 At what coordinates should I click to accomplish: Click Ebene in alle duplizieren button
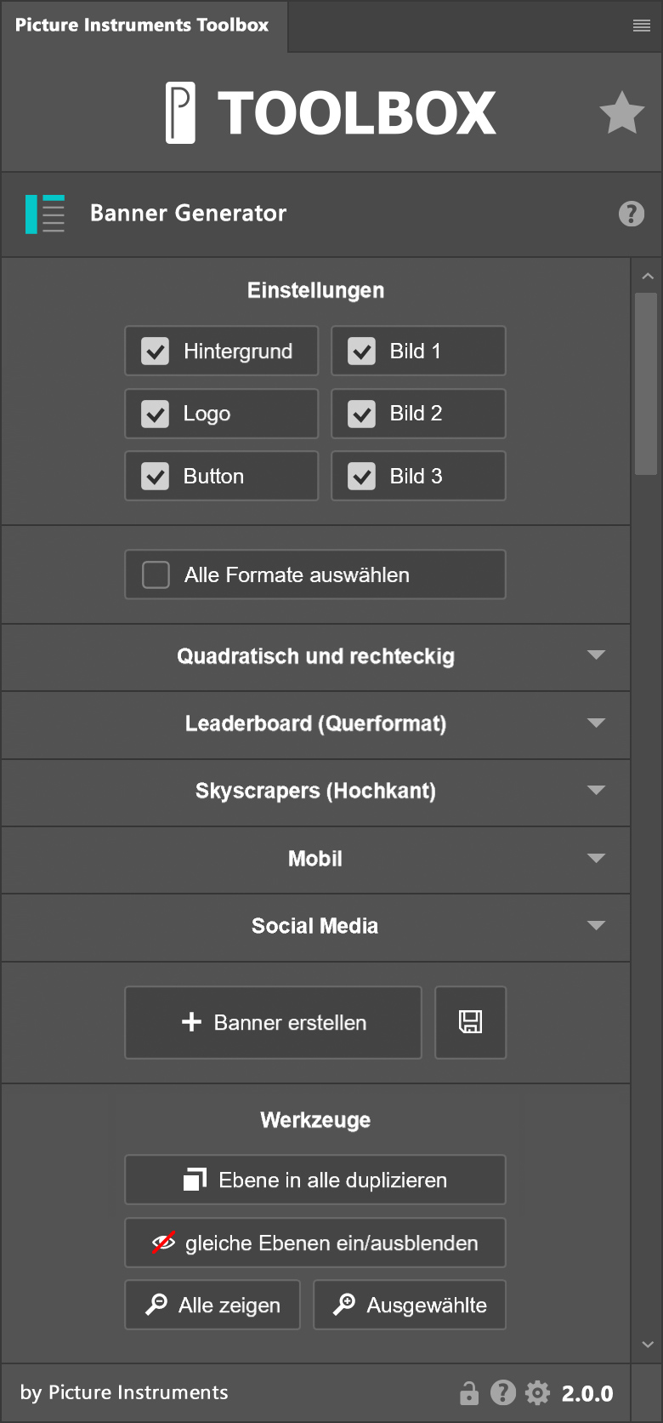[315, 1180]
